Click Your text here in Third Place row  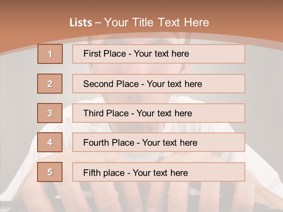(164, 113)
